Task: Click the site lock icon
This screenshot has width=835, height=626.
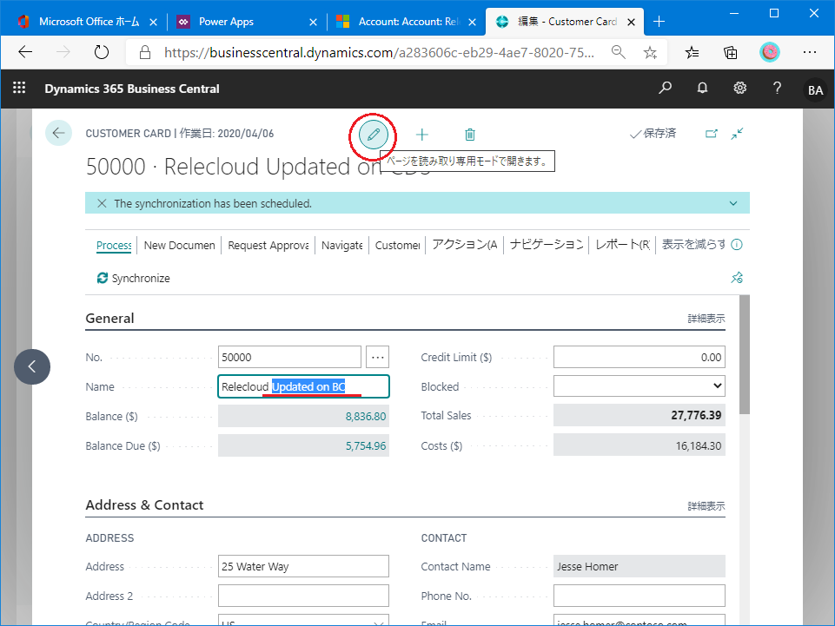Action: coord(145,52)
